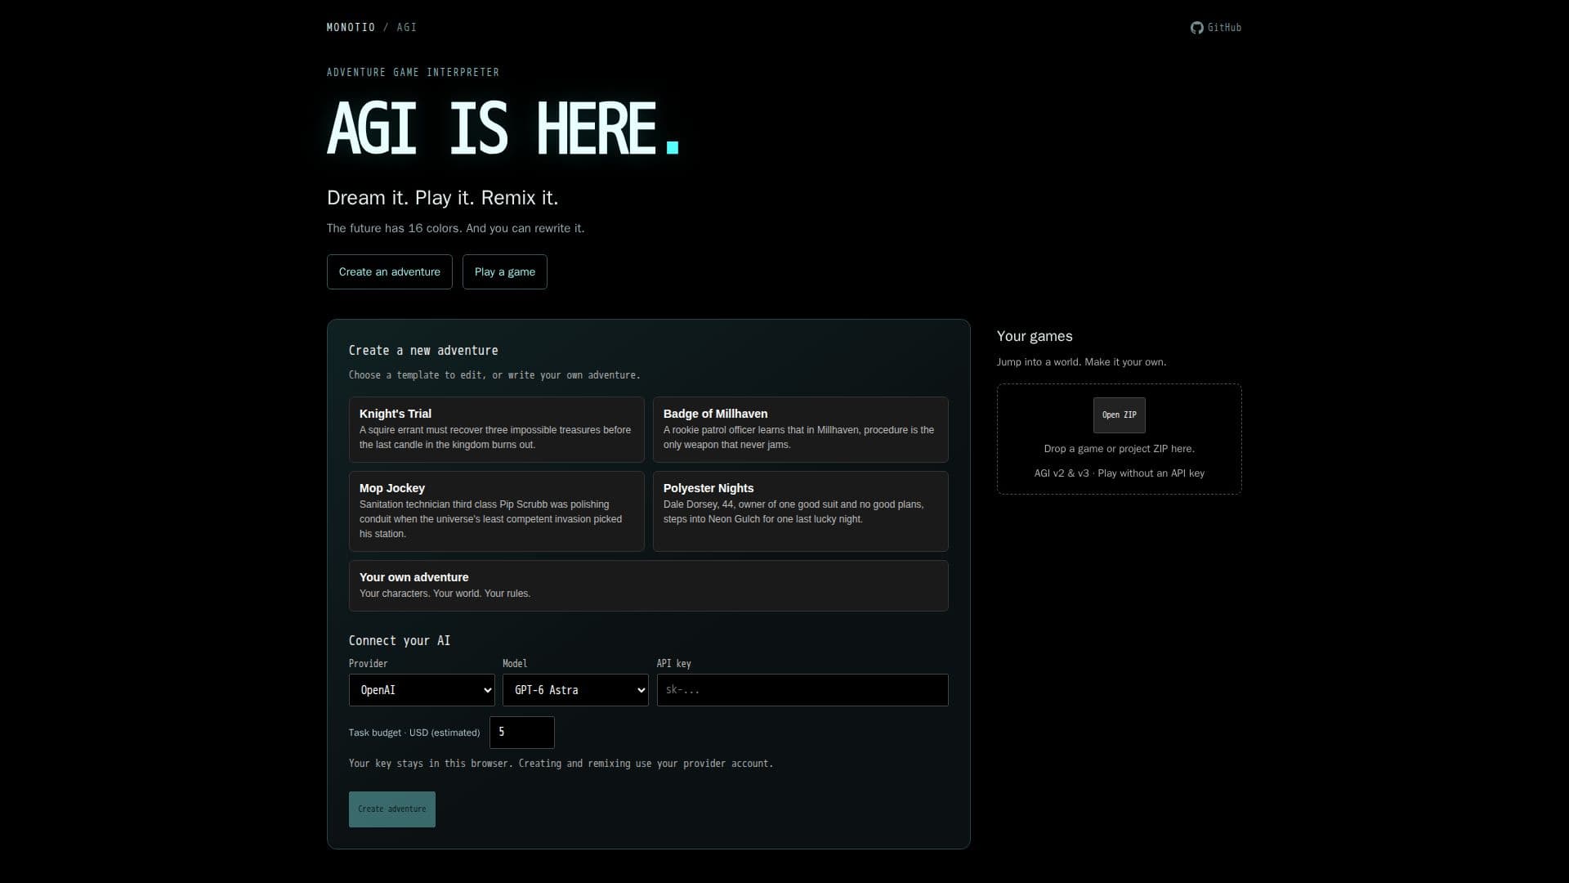The height and width of the screenshot is (883, 1569).
Task: Click 'Dream it. Play it. Remix it.' tagline
Action: click(442, 198)
